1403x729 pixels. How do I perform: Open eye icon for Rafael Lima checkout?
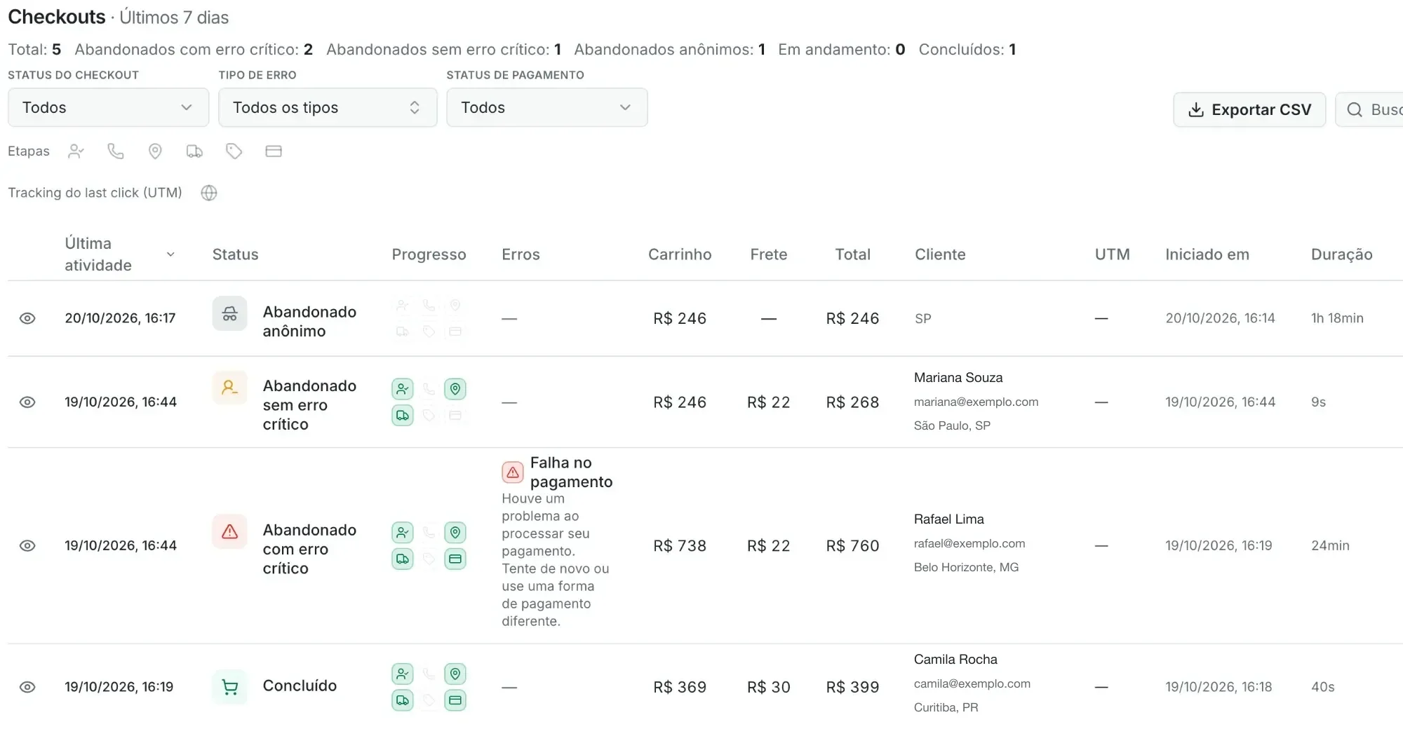[x=27, y=546]
